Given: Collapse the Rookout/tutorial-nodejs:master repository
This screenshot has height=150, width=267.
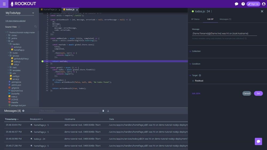Looking at the screenshot, I should pos(6,32).
